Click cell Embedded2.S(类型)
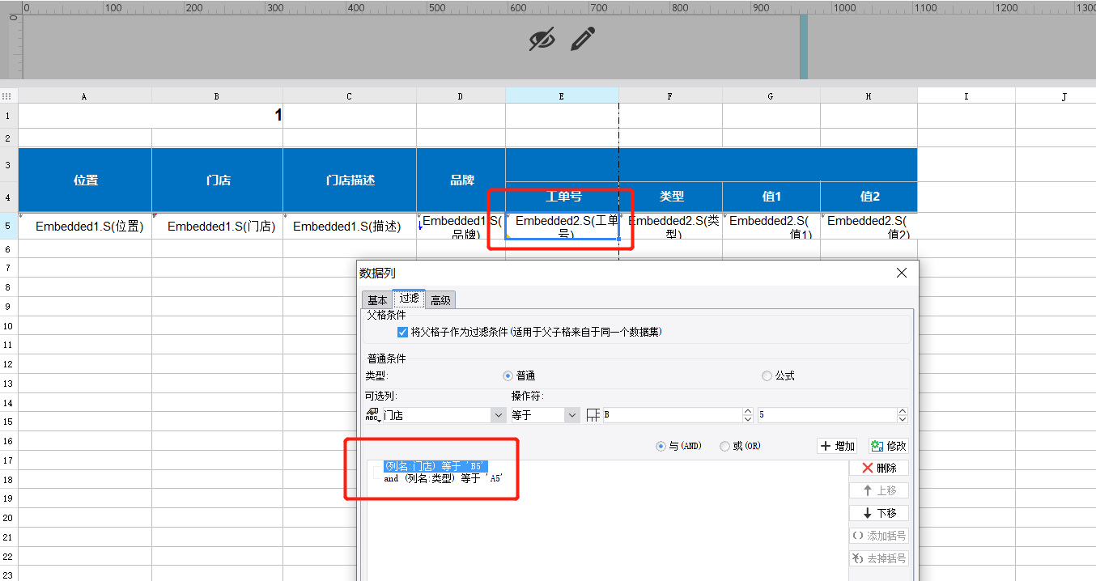The image size is (1096, 581). click(x=670, y=226)
